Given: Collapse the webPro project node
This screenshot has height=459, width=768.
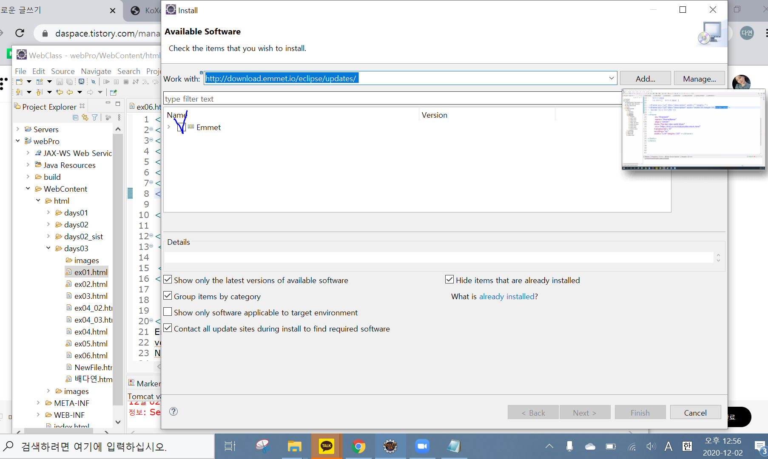Looking at the screenshot, I should coord(18,141).
